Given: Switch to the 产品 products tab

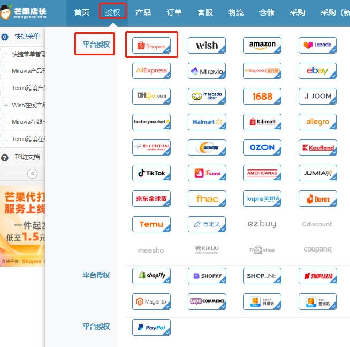Looking at the screenshot, I should tap(143, 12).
